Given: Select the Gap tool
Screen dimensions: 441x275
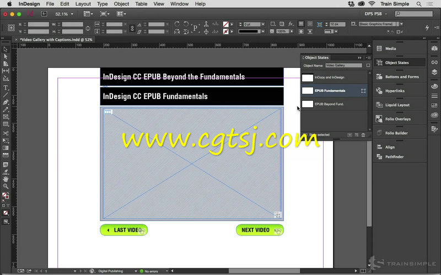Looking at the screenshot, I should [x=6, y=71].
